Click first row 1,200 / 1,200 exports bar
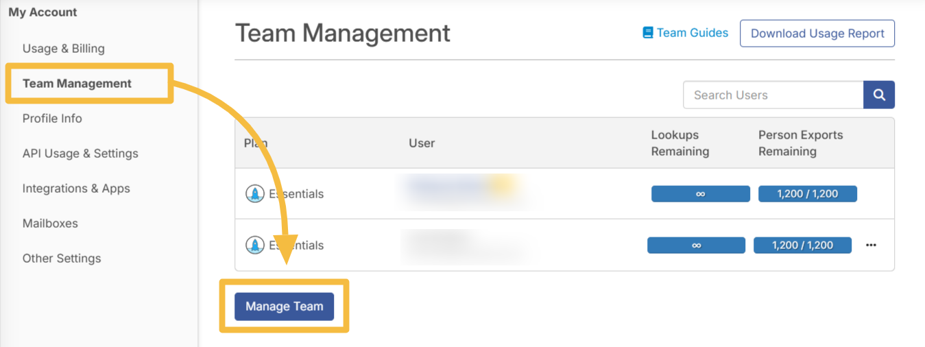The height and width of the screenshot is (347, 925). (x=808, y=194)
